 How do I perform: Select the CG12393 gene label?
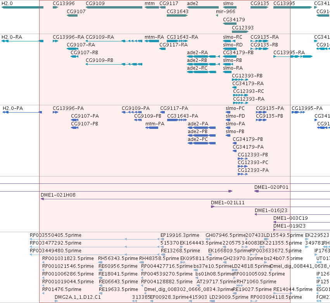[x=243, y=28]
